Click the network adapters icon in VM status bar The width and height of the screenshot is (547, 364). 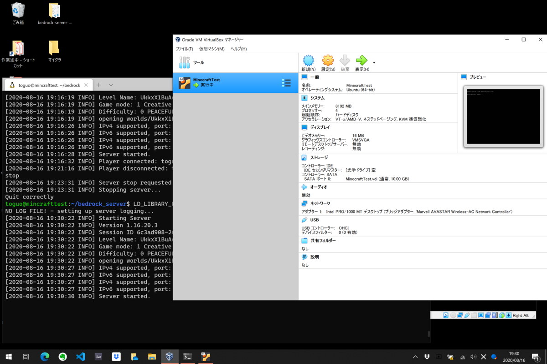click(460, 315)
